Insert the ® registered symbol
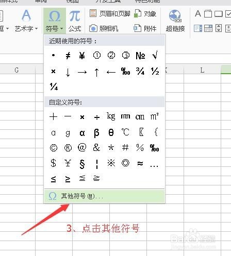This screenshot has height=256, width=231. pos(68,148)
